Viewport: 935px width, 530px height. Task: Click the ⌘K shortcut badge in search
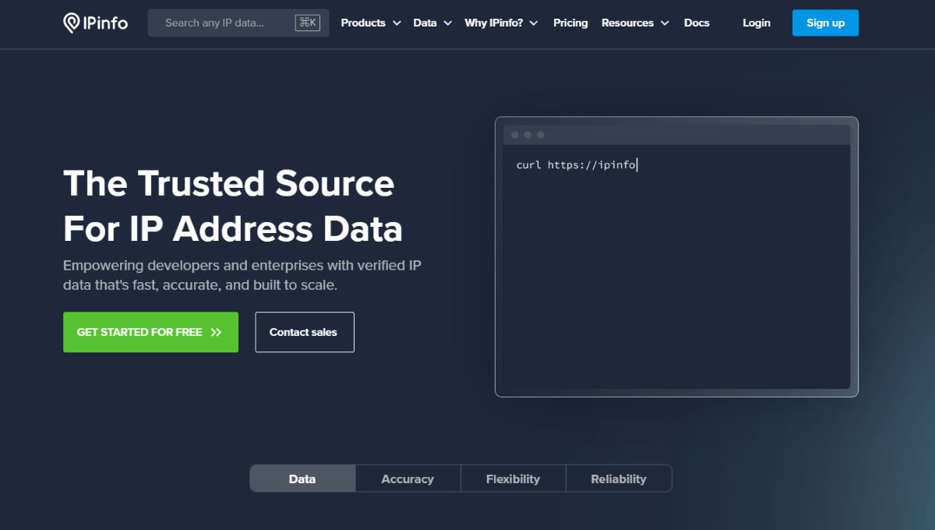coord(307,23)
